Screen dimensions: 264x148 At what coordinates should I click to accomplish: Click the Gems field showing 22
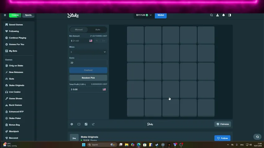pos(88,63)
